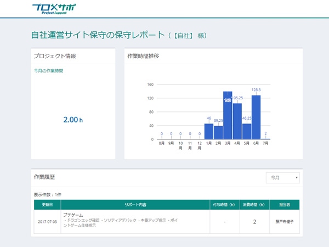Click the 7月 axis label
This screenshot has width=329, height=247.
point(265,143)
